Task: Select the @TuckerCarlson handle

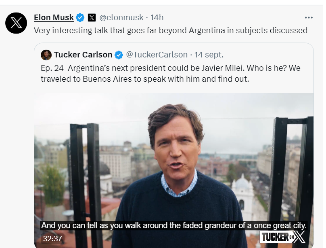Action: click(x=157, y=55)
